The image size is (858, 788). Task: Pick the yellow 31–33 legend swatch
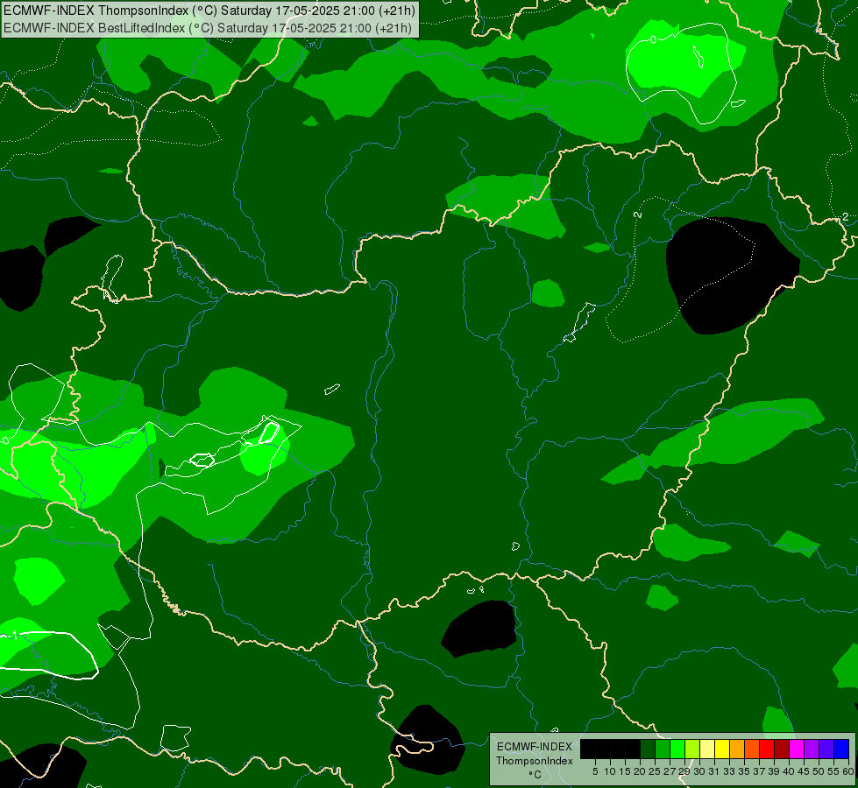click(x=722, y=749)
